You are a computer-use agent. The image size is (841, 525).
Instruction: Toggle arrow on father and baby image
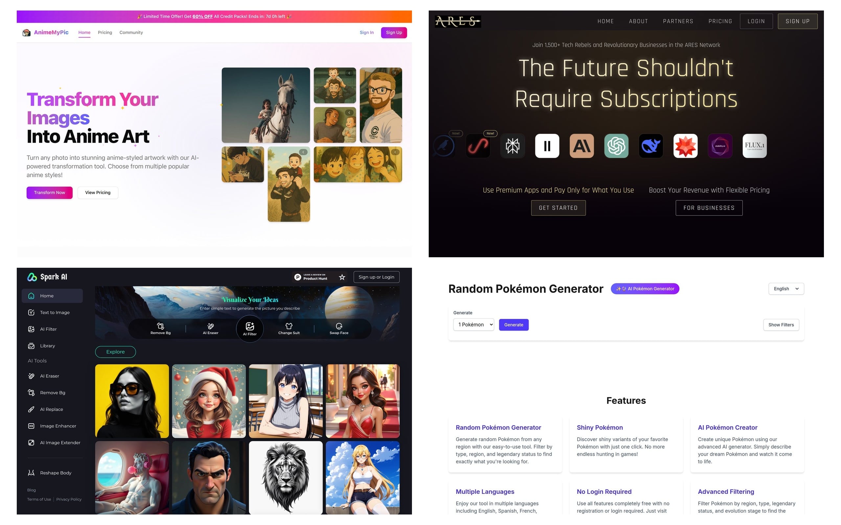(x=349, y=113)
